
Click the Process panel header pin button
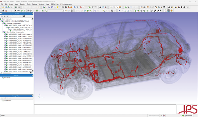[x=32, y=75]
